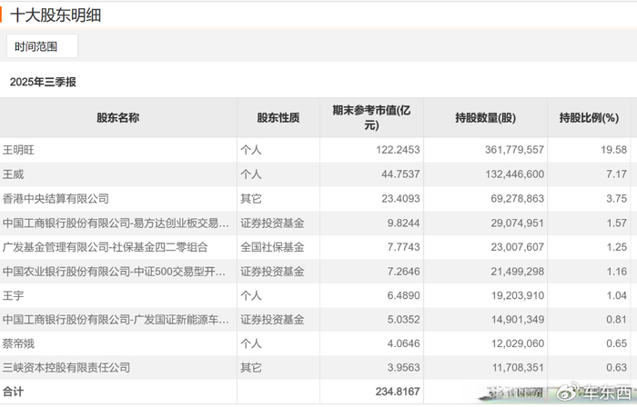Viewport: 637px width, 407px height.
Task: Click market value 5.0352
Action: click(403, 320)
